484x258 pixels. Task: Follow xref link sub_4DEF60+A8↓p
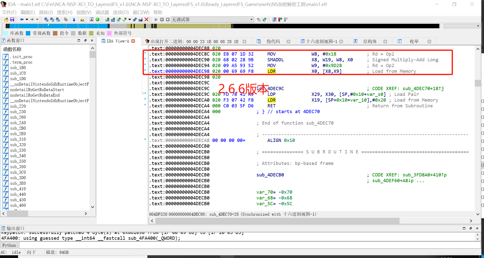[x=393, y=181]
